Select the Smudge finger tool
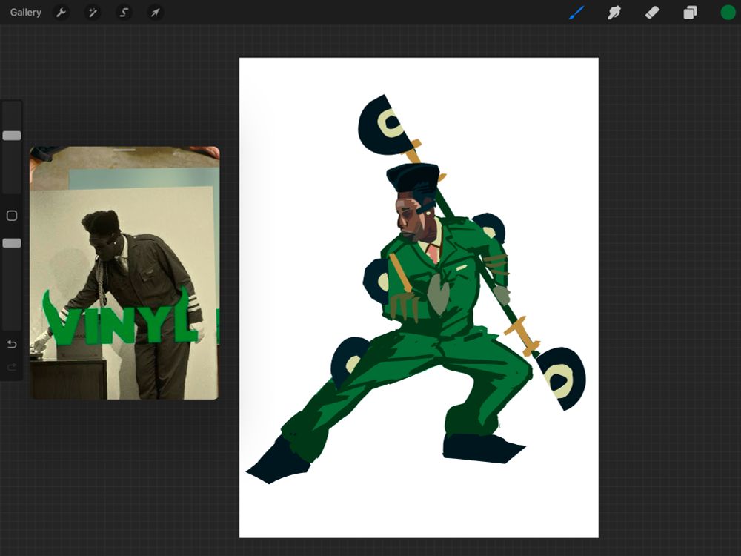The width and height of the screenshot is (741, 556). (614, 13)
